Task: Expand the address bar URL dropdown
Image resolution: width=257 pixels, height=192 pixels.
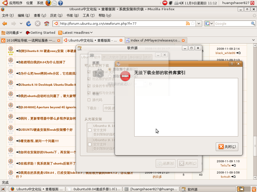Action: [199, 23]
